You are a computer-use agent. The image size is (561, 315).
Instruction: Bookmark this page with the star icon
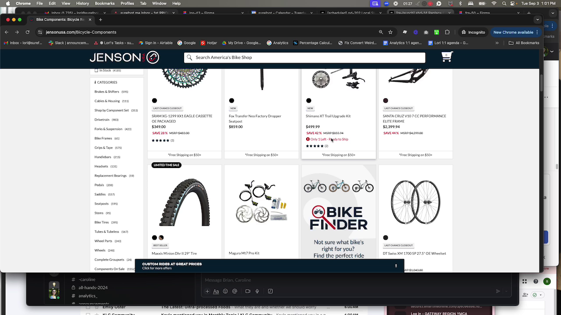point(390,32)
